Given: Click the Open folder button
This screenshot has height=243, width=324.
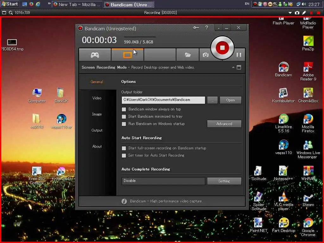Looking at the screenshot, I should coord(230,100).
